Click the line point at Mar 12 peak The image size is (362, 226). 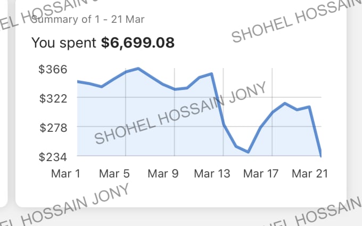click(211, 74)
